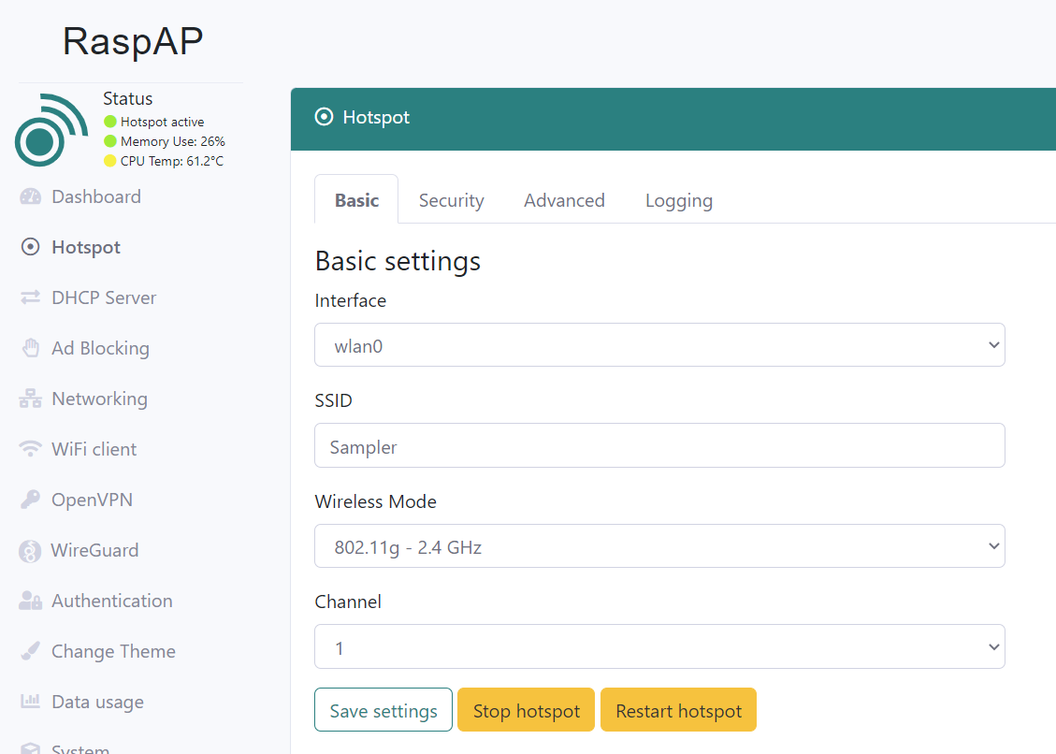Screen dimensions: 1056x754
Task: Go to DHCP Server settings
Action: [104, 297]
